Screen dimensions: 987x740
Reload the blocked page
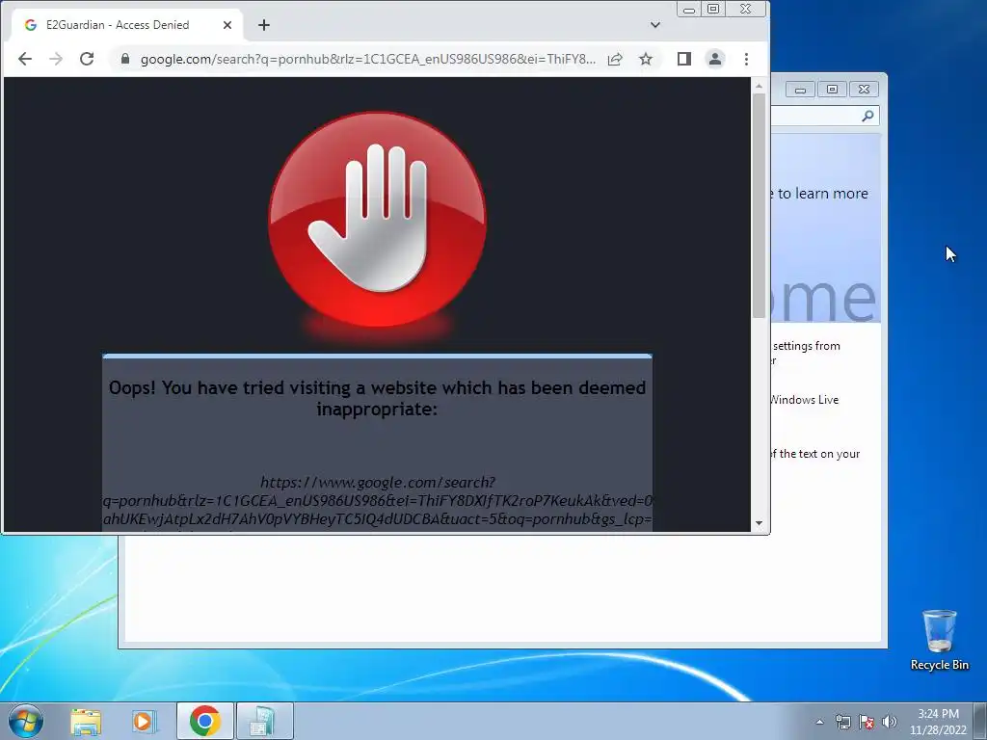87,59
